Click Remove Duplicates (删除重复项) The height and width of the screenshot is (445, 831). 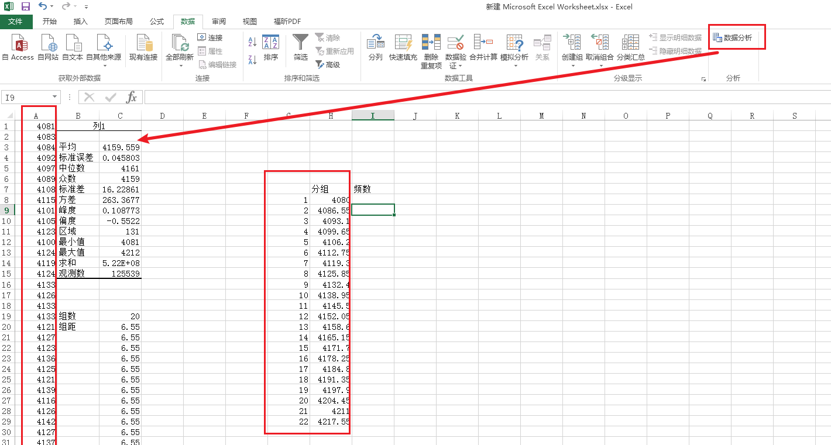click(x=431, y=51)
